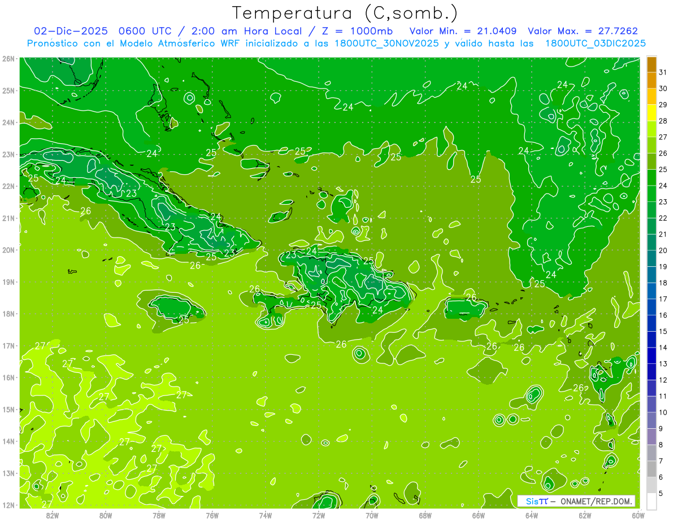This screenshot has height=523, width=678.
Task: Click the "78W" longitude axis label
Action: 159,515
